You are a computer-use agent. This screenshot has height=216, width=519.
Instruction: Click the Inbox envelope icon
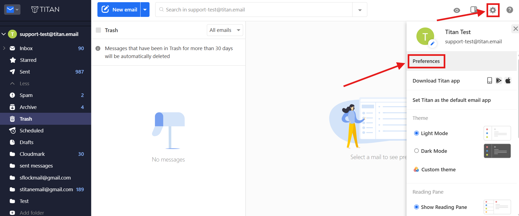click(12, 48)
